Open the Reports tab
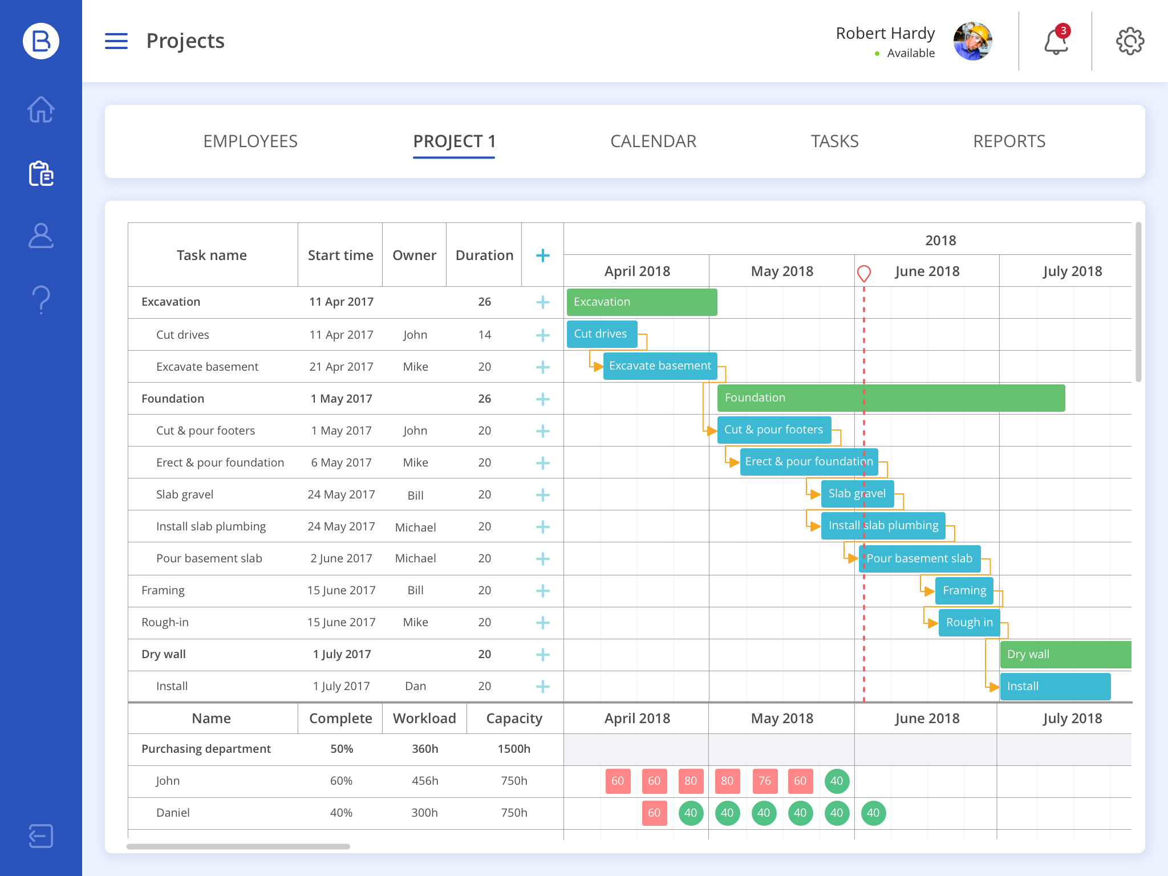1168x876 pixels. [x=1010, y=141]
